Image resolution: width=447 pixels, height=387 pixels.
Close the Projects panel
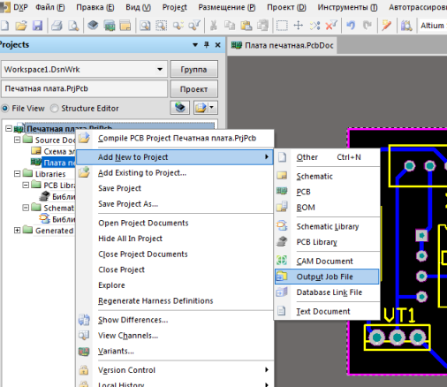218,45
